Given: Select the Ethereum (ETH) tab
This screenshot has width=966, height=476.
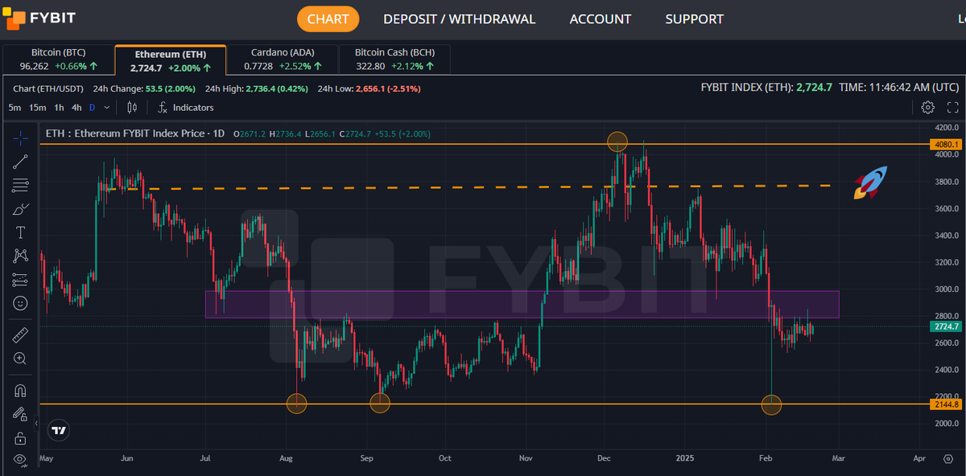Looking at the screenshot, I should click(x=171, y=59).
